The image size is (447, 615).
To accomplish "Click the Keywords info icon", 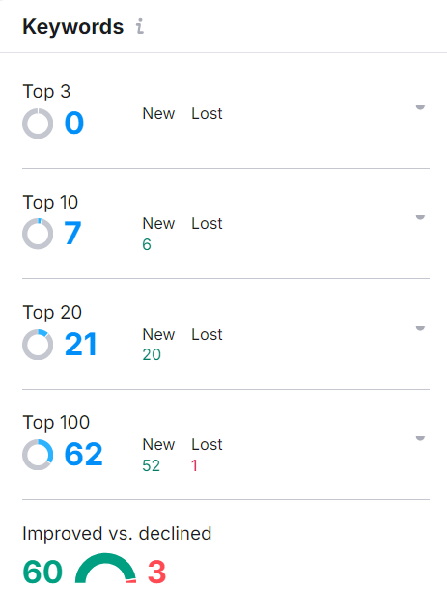I will (x=140, y=27).
